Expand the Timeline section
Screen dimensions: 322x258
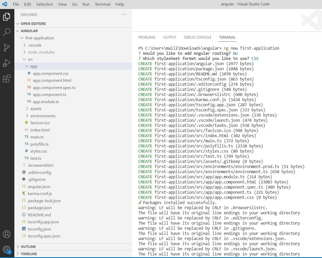pos(73,254)
